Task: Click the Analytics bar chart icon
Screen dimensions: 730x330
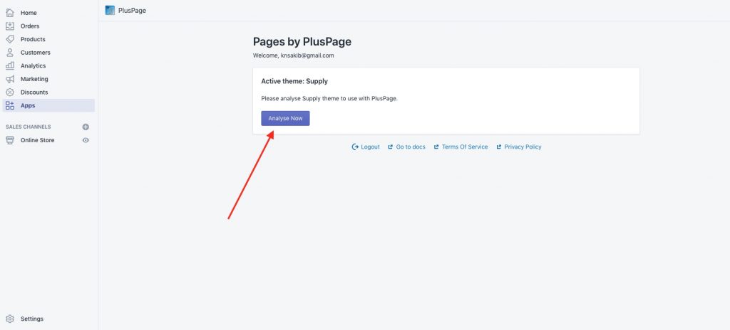Action: (x=10, y=66)
